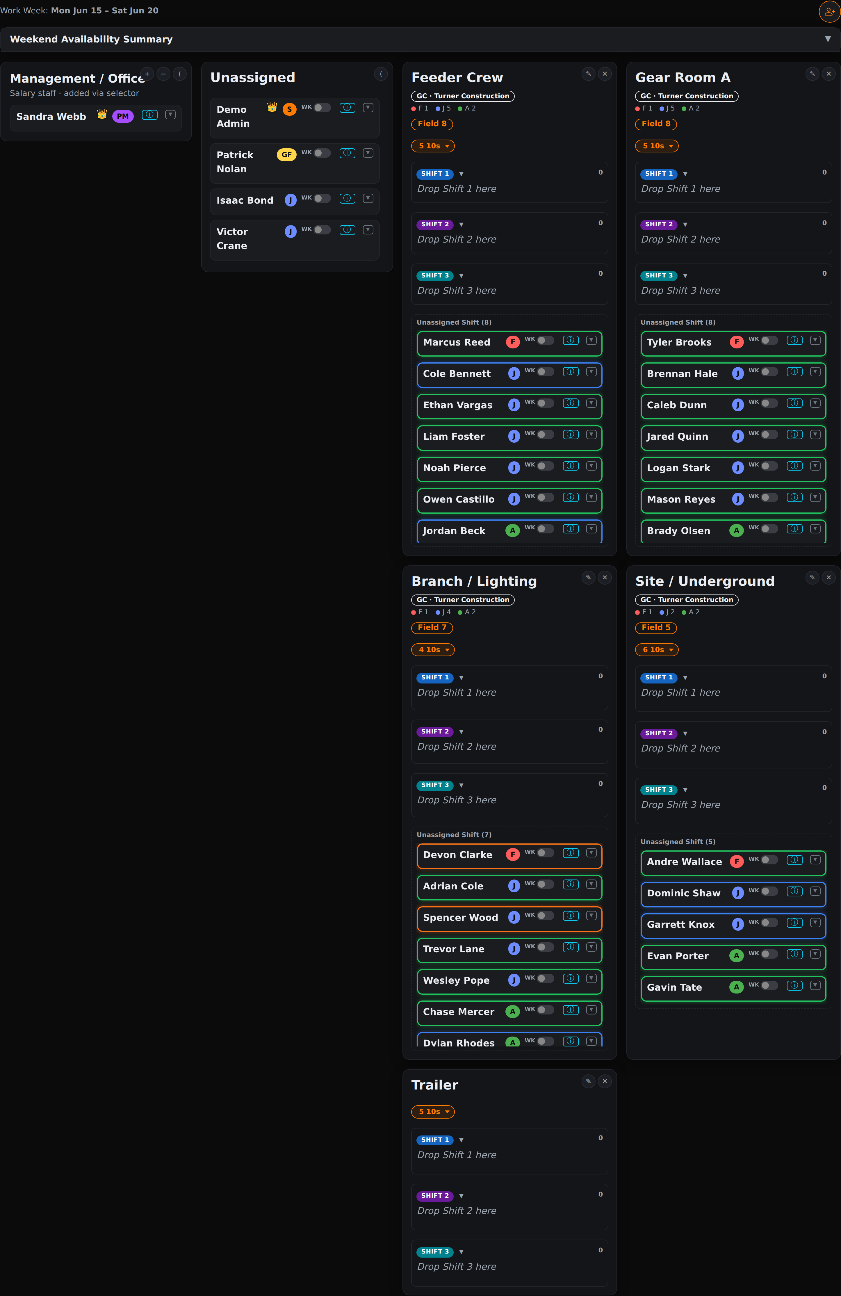
Task: Toggle WK switch for Brennan Hale
Action: pyautogui.click(x=770, y=372)
